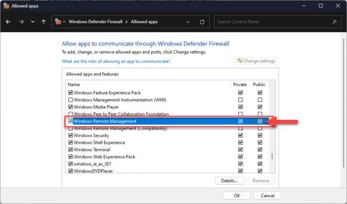Click the Remove button

coord(261,181)
